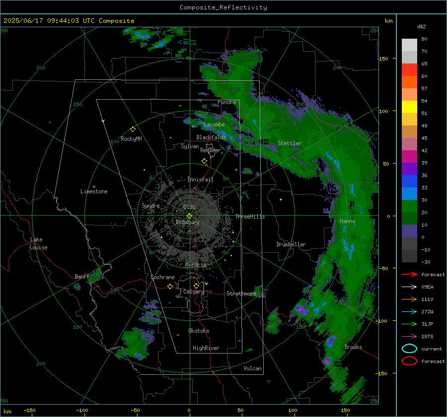Click the red 'forecast' ellipse legend icon
This screenshot has width=447, height=417.
409,361
